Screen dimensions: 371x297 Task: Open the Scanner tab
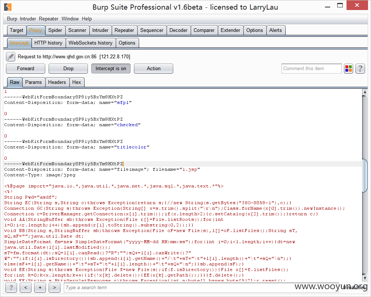point(77,30)
